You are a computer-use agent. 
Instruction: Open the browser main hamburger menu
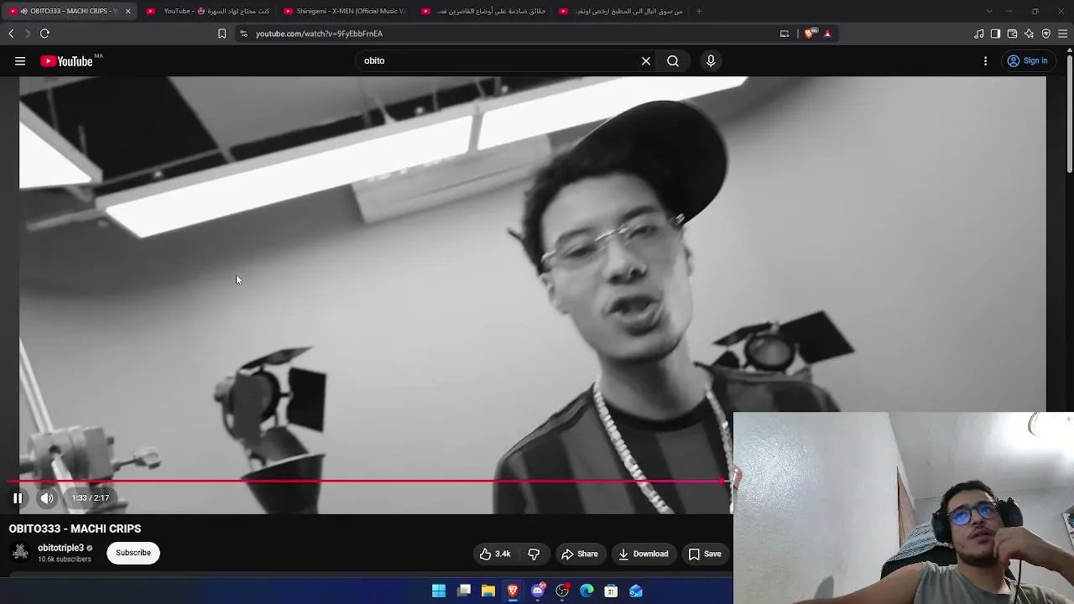pyautogui.click(x=1063, y=34)
